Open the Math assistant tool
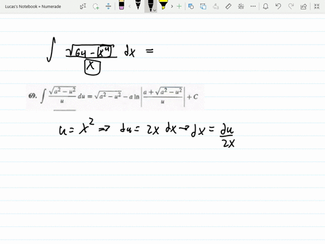 pos(241,6)
